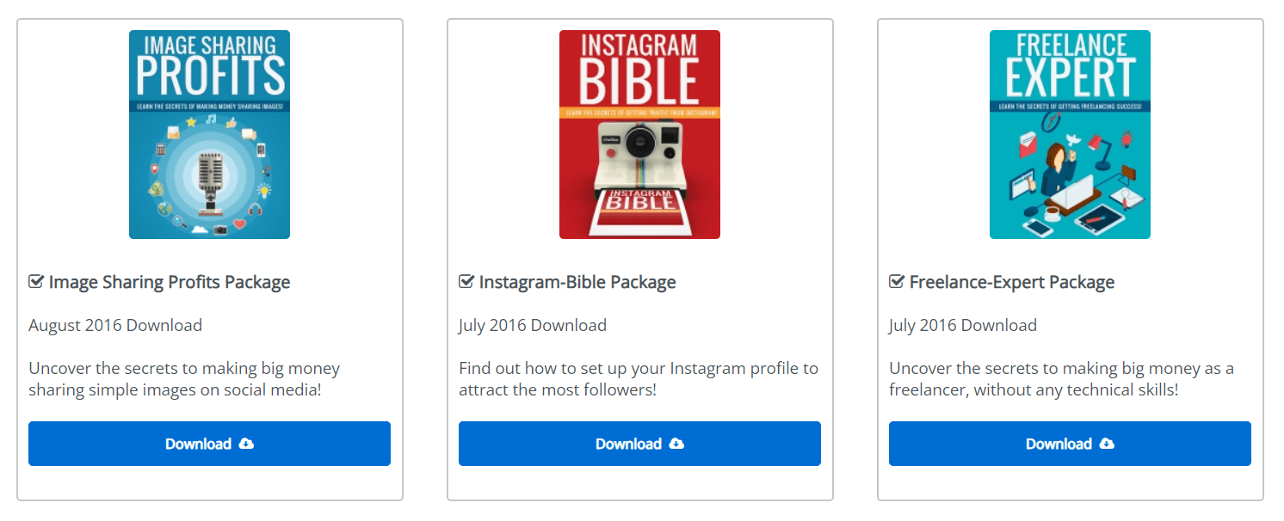Click the August 2016 Download text
The image size is (1284, 521).
point(115,325)
